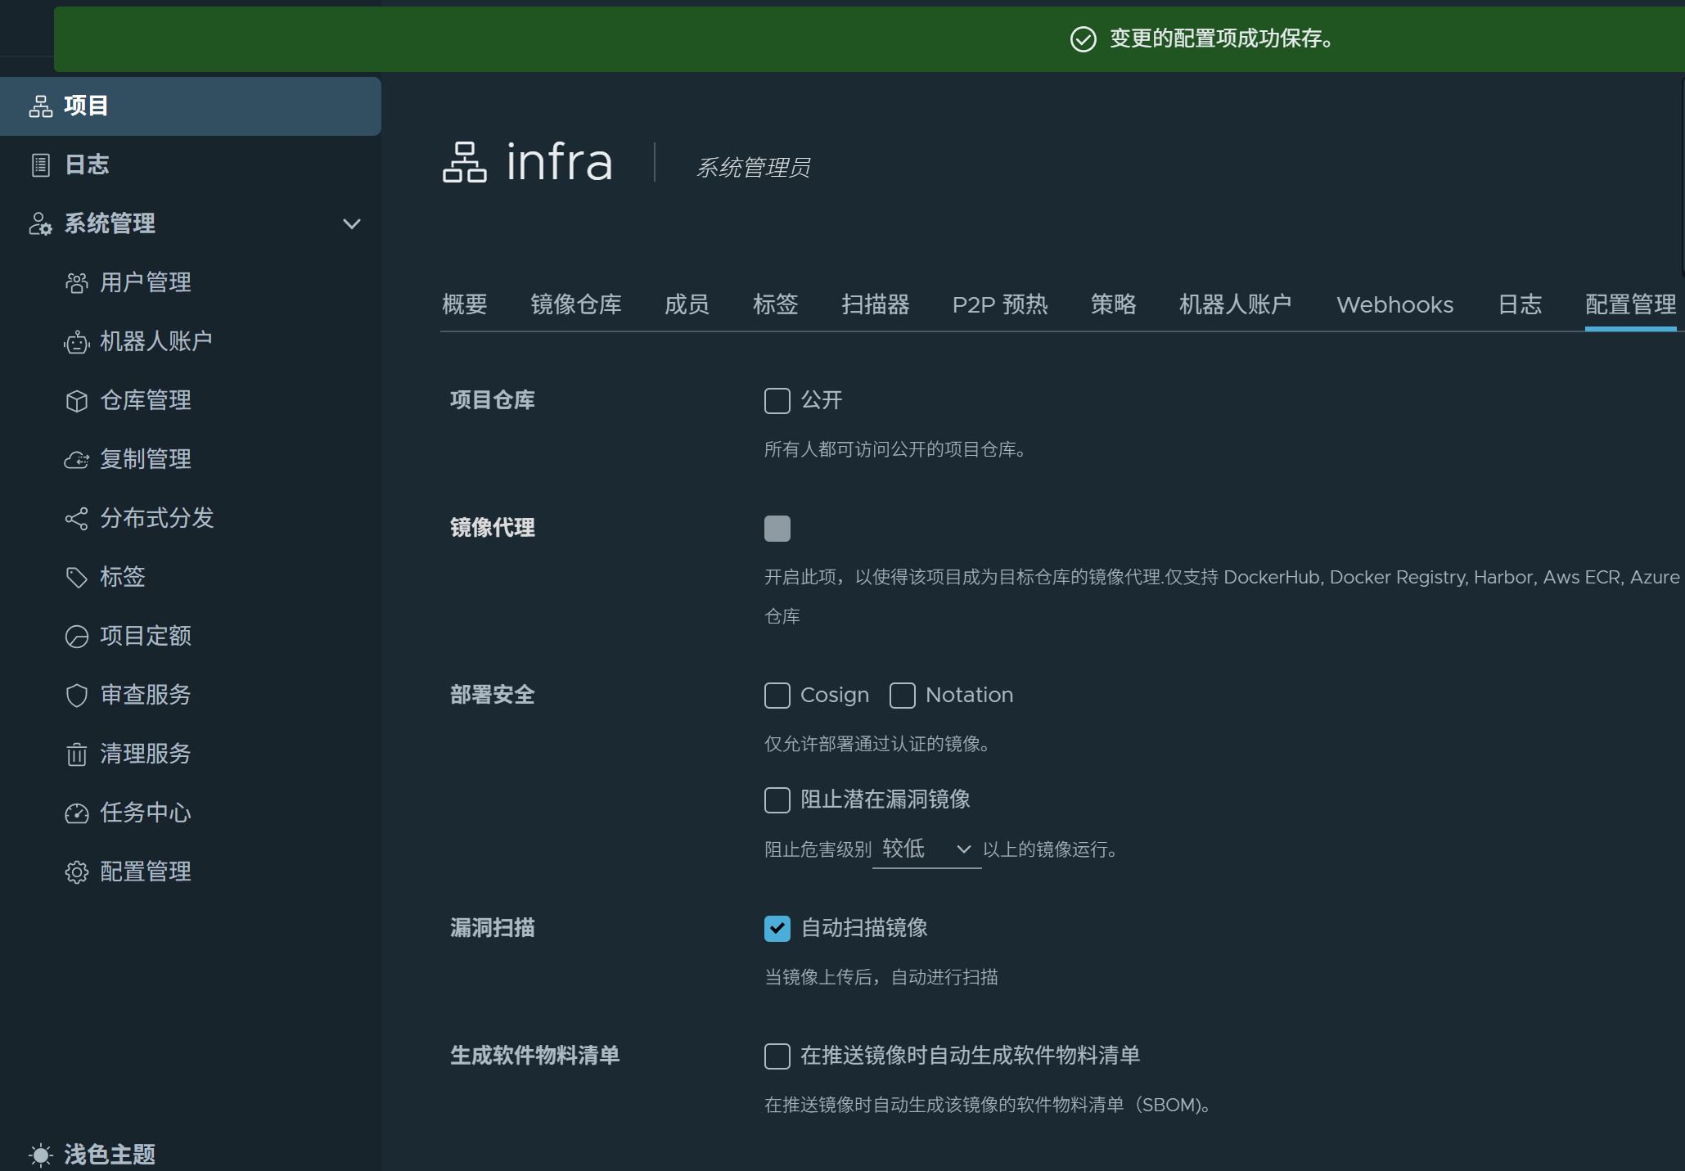This screenshot has width=1685, height=1171.
Task: Check the Cosign deployment security box
Action: [777, 696]
